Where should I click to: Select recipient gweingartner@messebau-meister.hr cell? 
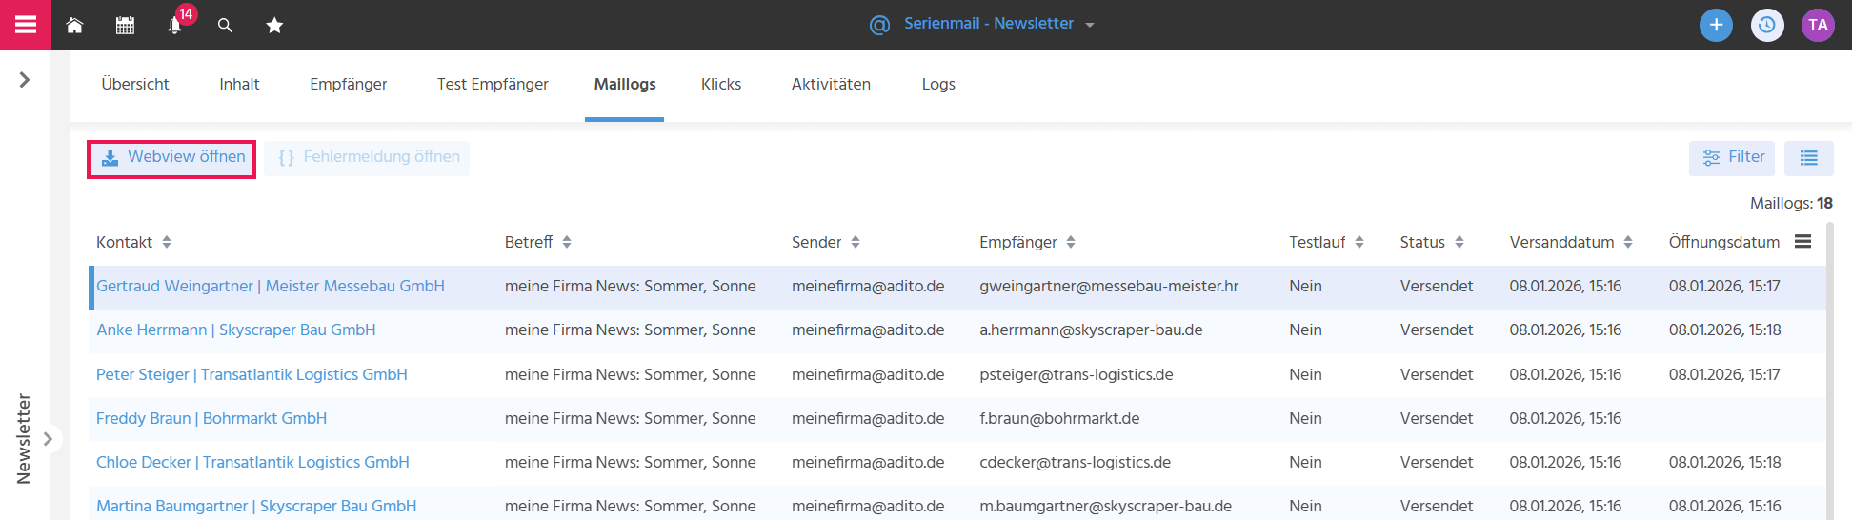pos(1109,286)
